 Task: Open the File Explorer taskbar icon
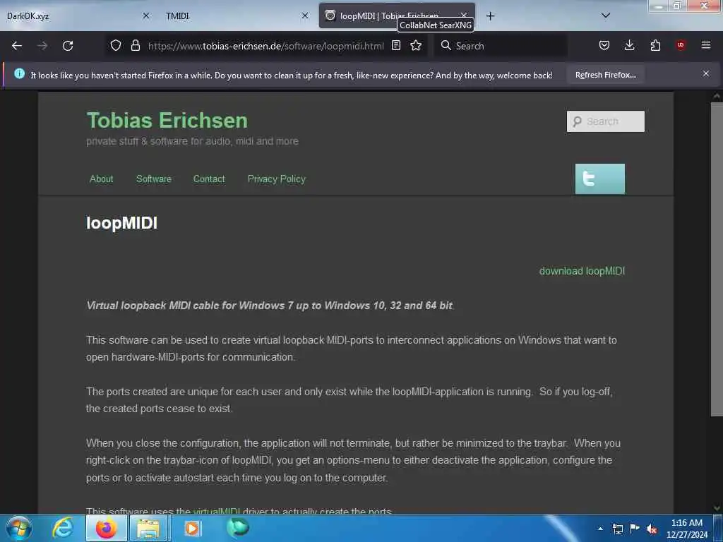click(148, 528)
